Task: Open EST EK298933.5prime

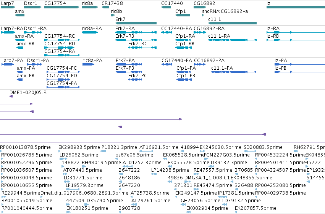Action: coord(79,147)
